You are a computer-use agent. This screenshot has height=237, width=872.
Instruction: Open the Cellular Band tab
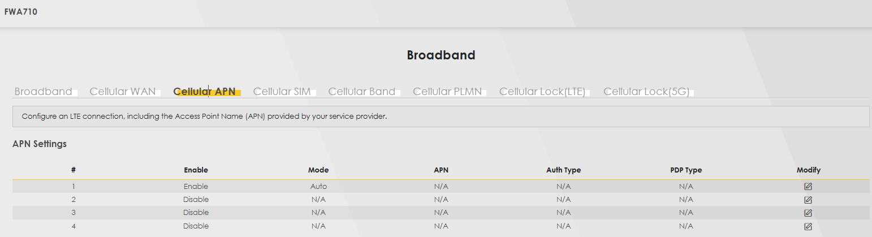(x=362, y=92)
